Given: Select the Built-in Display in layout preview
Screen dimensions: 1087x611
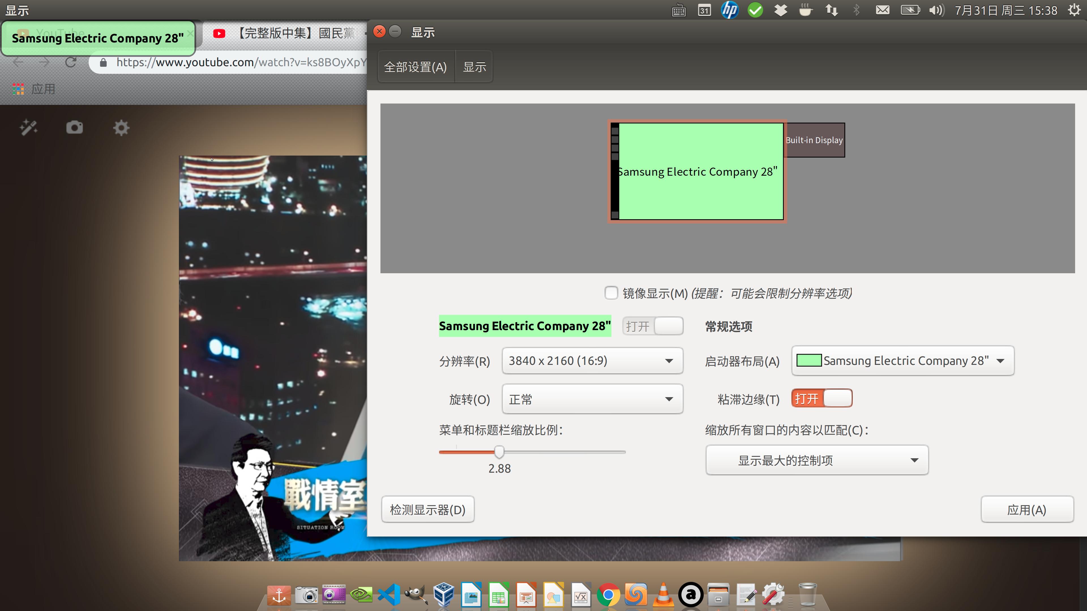Looking at the screenshot, I should (x=814, y=140).
